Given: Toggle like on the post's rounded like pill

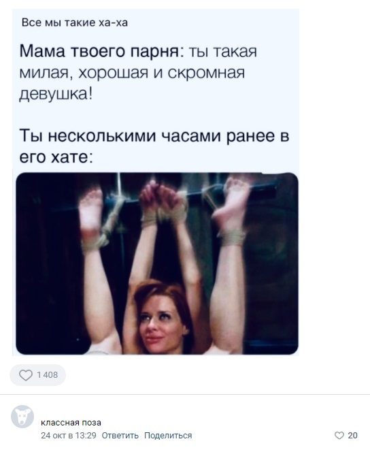Looking at the screenshot, I should tap(37, 375).
